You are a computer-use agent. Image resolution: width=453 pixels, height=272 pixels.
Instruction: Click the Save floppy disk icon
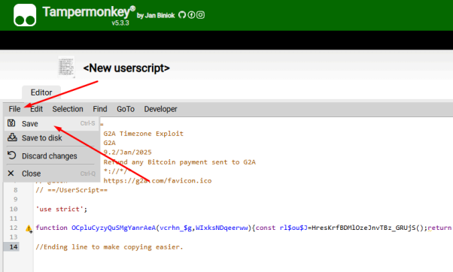pyautogui.click(x=11, y=123)
